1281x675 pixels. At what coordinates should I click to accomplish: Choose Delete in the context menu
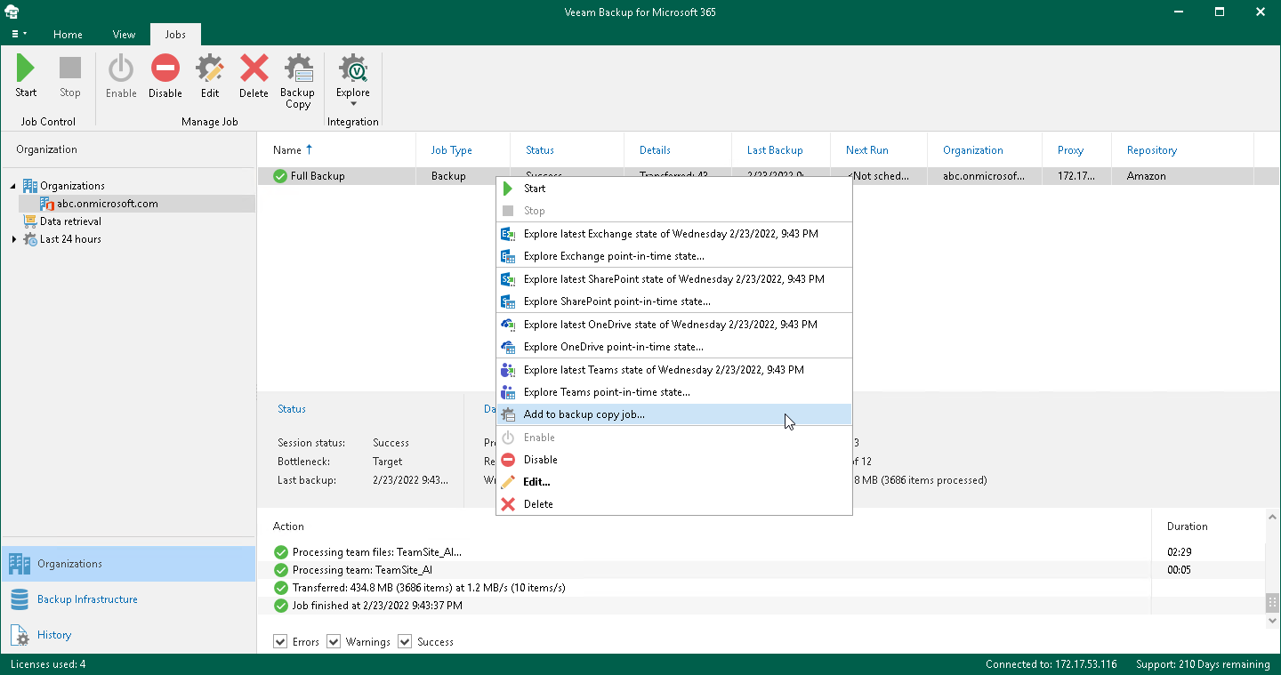click(x=674, y=504)
